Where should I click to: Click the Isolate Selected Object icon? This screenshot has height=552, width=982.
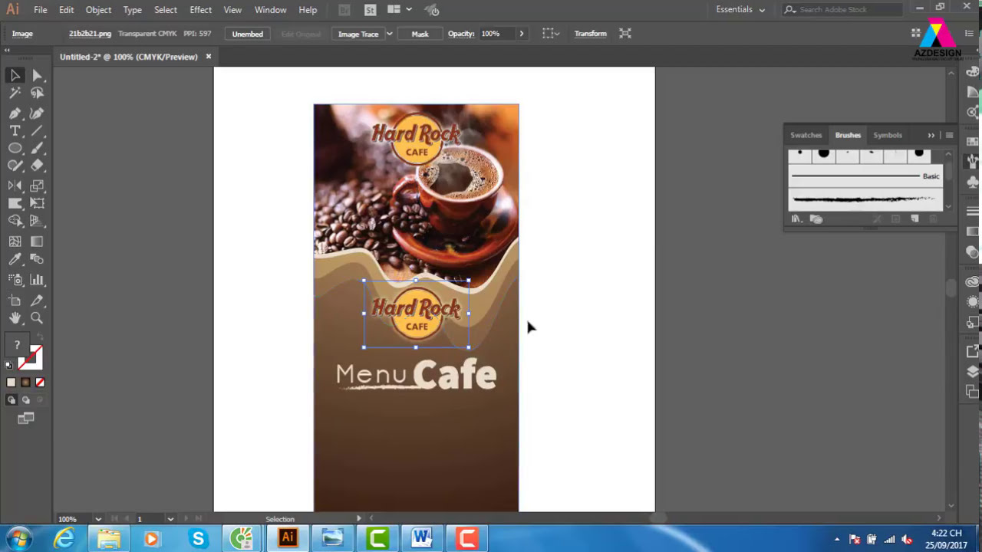625,34
